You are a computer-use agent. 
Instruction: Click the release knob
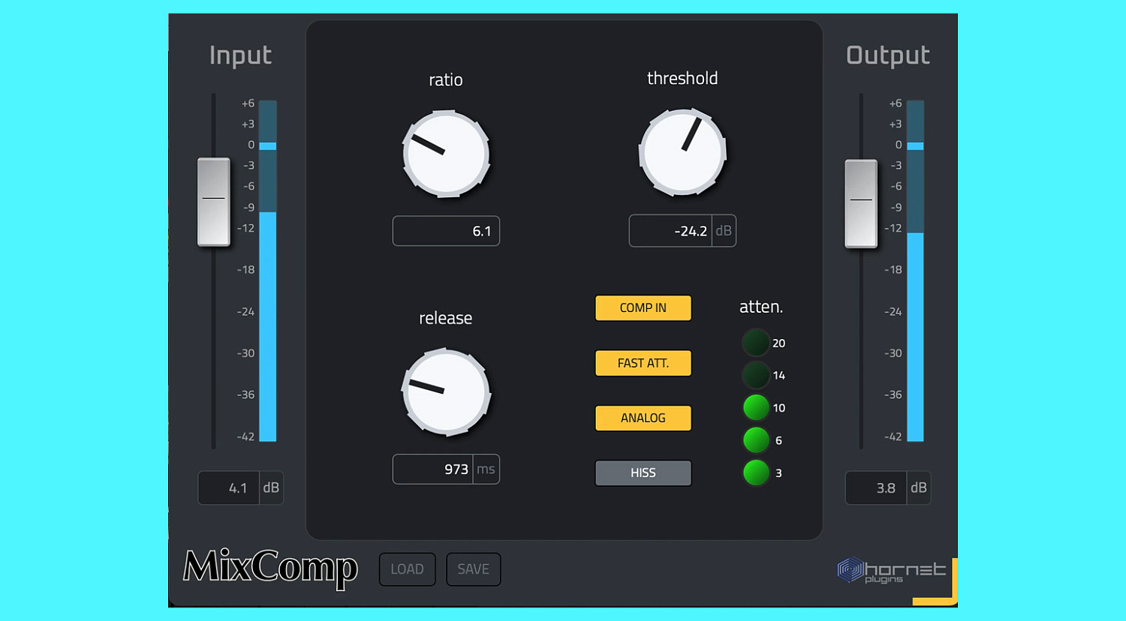446,391
